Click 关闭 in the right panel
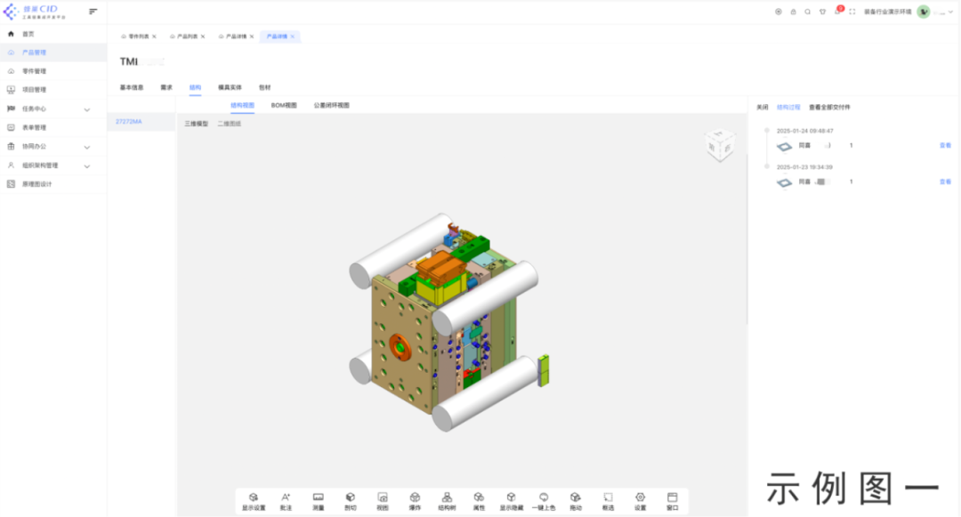The height and width of the screenshot is (517, 961). pos(762,107)
